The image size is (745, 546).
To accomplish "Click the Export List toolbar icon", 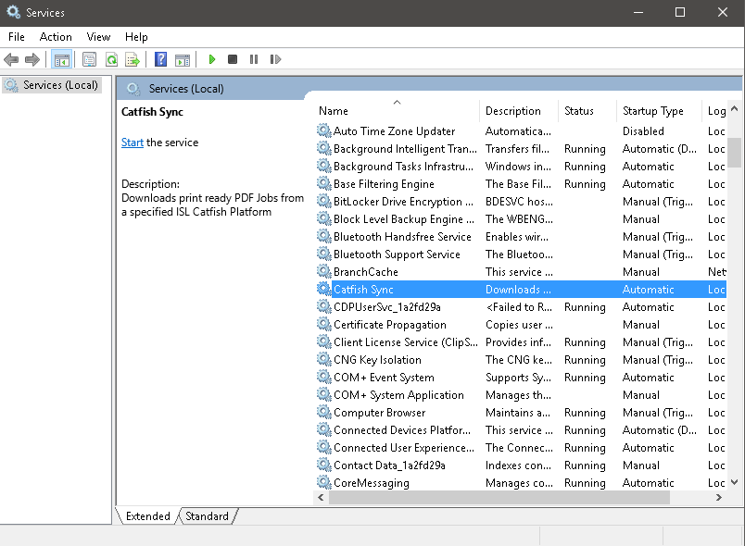I will pos(133,60).
